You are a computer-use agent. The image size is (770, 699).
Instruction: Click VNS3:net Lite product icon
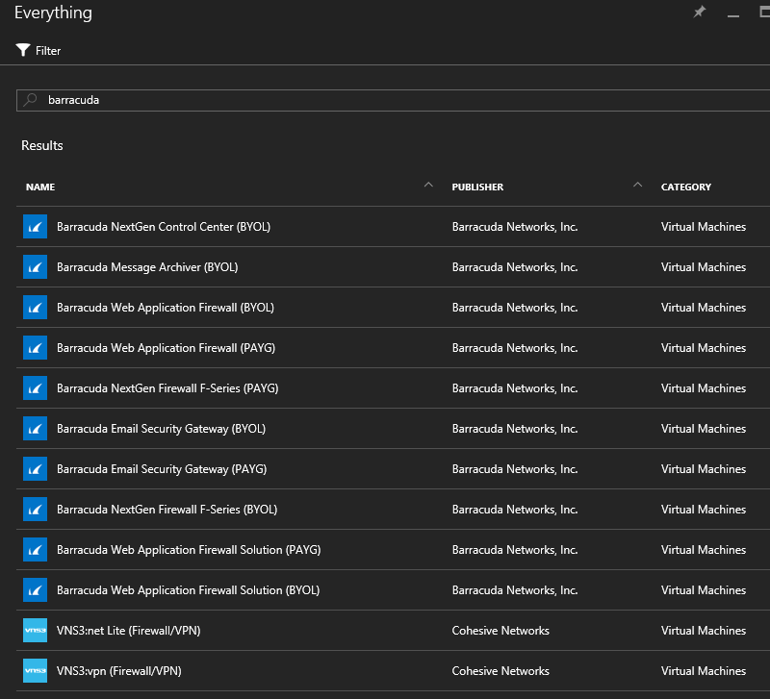[x=35, y=631]
